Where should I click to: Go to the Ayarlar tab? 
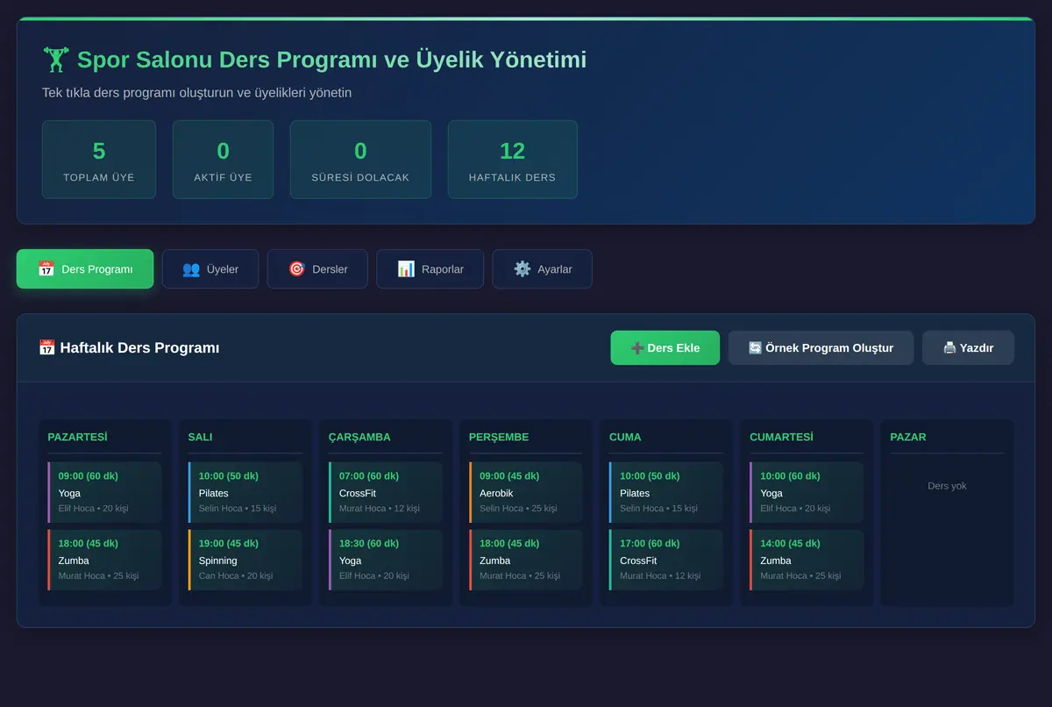pos(542,269)
